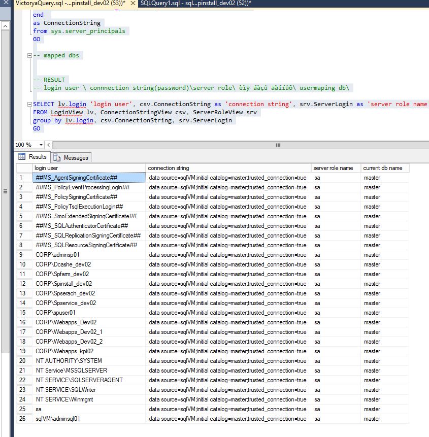Viewport: 429px width, 437px height.
Task: Click connection string cell in row 9
Action: click(x=228, y=255)
